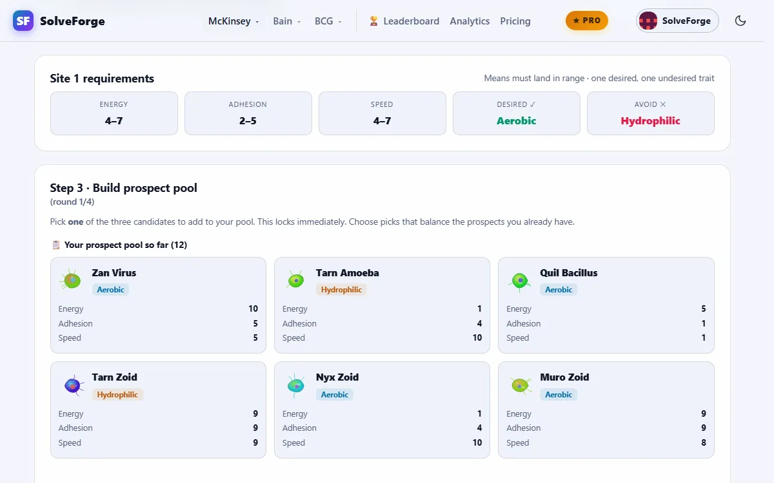Click Zan Virus Aerobic tag
Screen dimensions: 774x483
(110, 290)
